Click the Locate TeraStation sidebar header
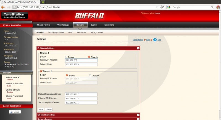 pyautogui.click(x=16, y=106)
